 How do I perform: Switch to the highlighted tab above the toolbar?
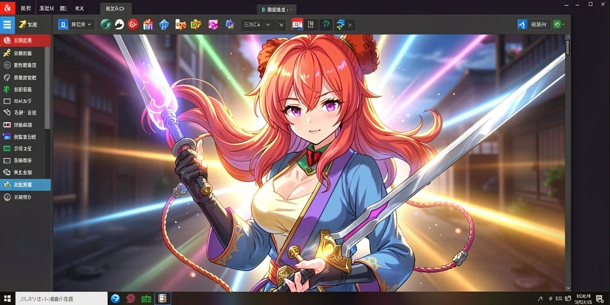click(116, 8)
